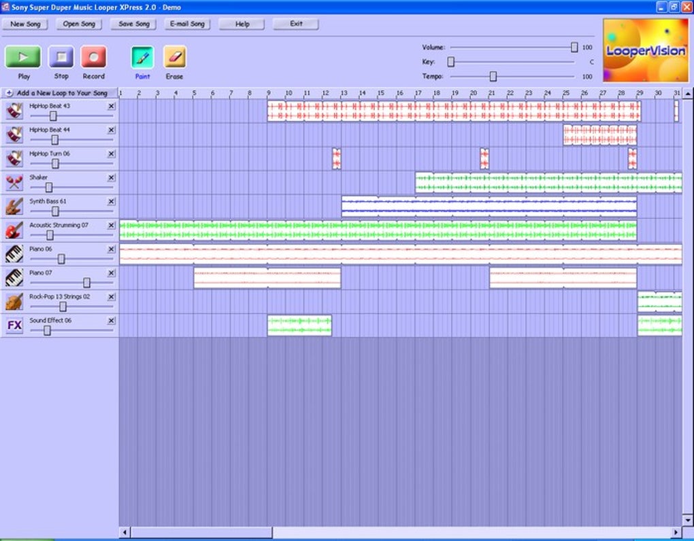Click the Rock-Pop 13 Strings 02 violin icon
The height and width of the screenshot is (541, 694).
tap(14, 302)
